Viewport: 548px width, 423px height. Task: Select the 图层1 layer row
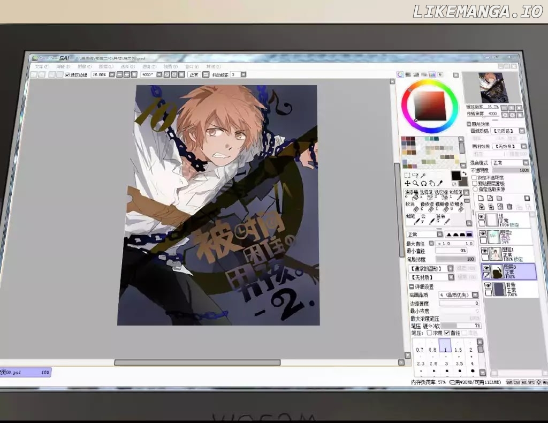[507, 254]
